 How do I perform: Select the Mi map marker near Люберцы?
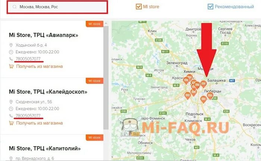click(x=210, y=96)
